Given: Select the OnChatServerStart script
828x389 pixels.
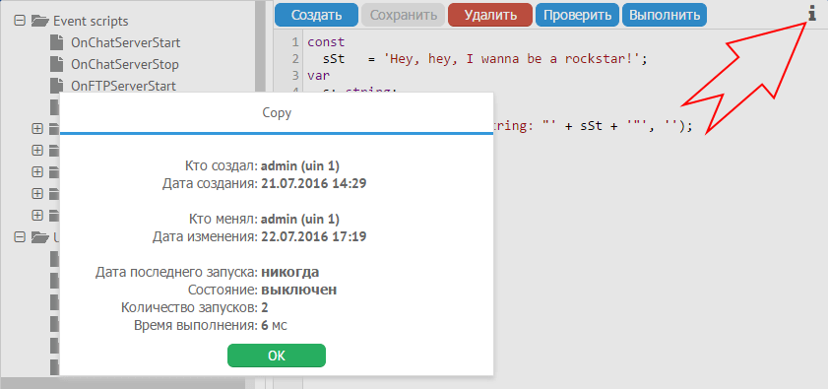Looking at the screenshot, I should 126,42.
